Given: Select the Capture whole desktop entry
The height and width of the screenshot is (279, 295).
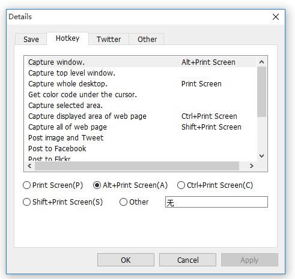Looking at the screenshot, I should 141,84.
